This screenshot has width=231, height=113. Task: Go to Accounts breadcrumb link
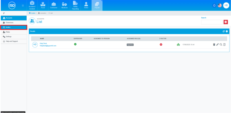pyautogui.click(x=42, y=13)
